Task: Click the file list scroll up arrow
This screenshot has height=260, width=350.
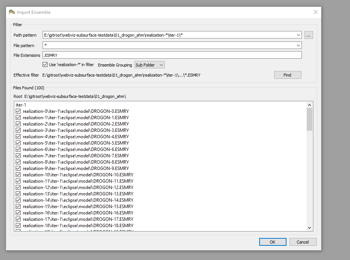Action: click(x=309, y=105)
